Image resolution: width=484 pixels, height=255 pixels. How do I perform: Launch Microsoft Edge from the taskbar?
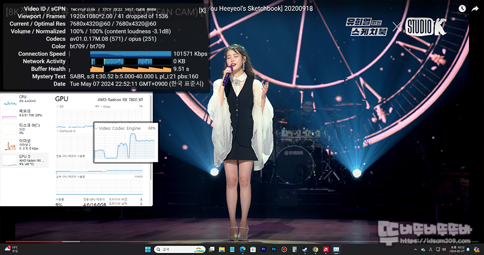click(x=243, y=249)
